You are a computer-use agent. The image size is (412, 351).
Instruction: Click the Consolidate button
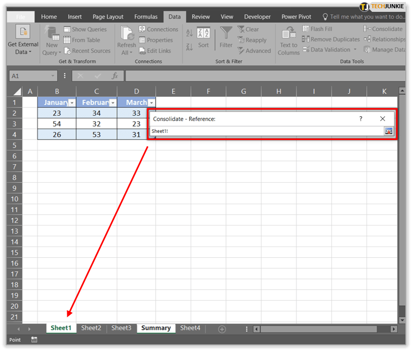[383, 29]
